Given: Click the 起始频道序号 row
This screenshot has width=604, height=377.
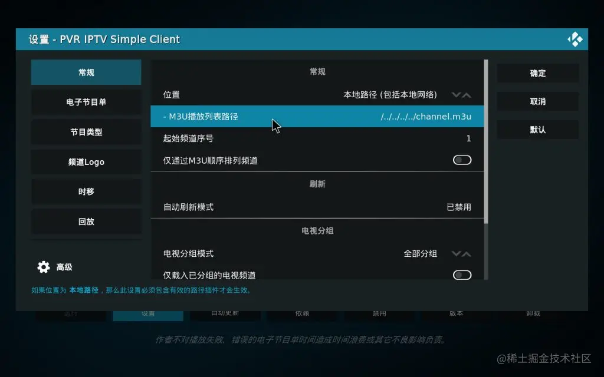Looking at the screenshot, I should pyautogui.click(x=317, y=138).
